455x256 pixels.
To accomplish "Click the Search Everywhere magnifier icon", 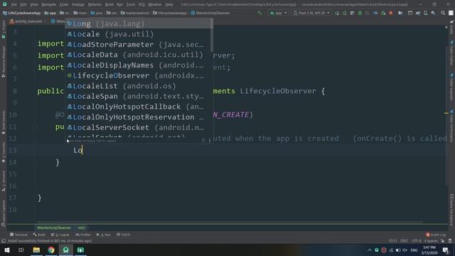I will click(x=443, y=13).
